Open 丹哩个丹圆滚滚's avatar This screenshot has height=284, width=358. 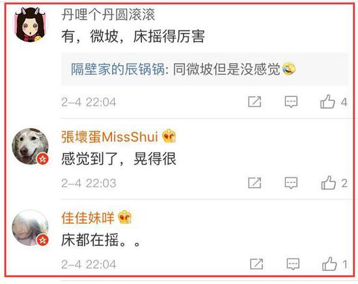[31, 25]
